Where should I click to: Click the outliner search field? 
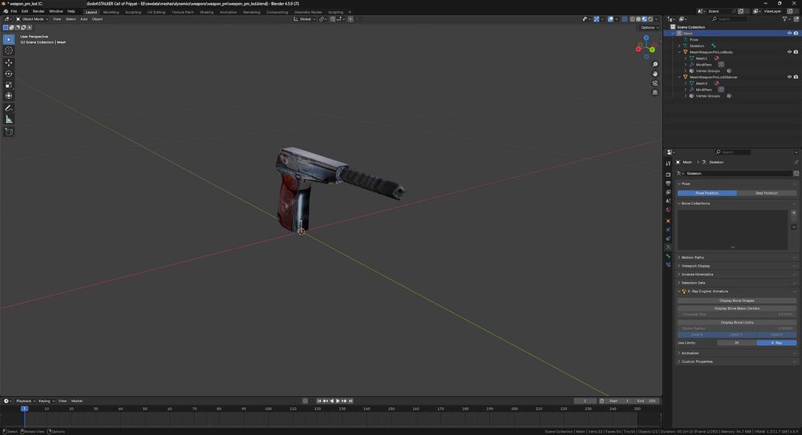click(x=730, y=19)
